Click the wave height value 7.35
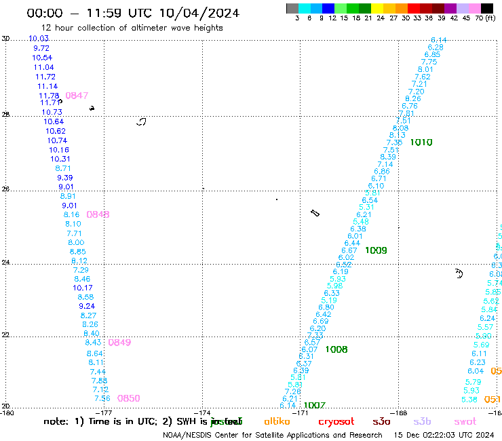 [x=394, y=142]
